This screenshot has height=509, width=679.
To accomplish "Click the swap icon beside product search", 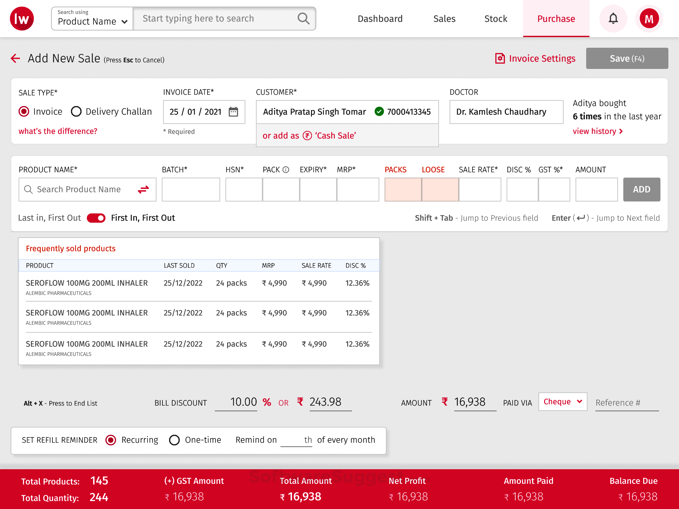I will coord(143,189).
